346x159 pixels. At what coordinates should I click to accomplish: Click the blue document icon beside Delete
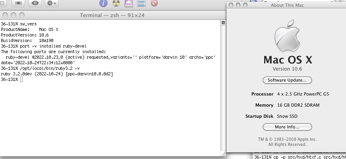(141, 3)
